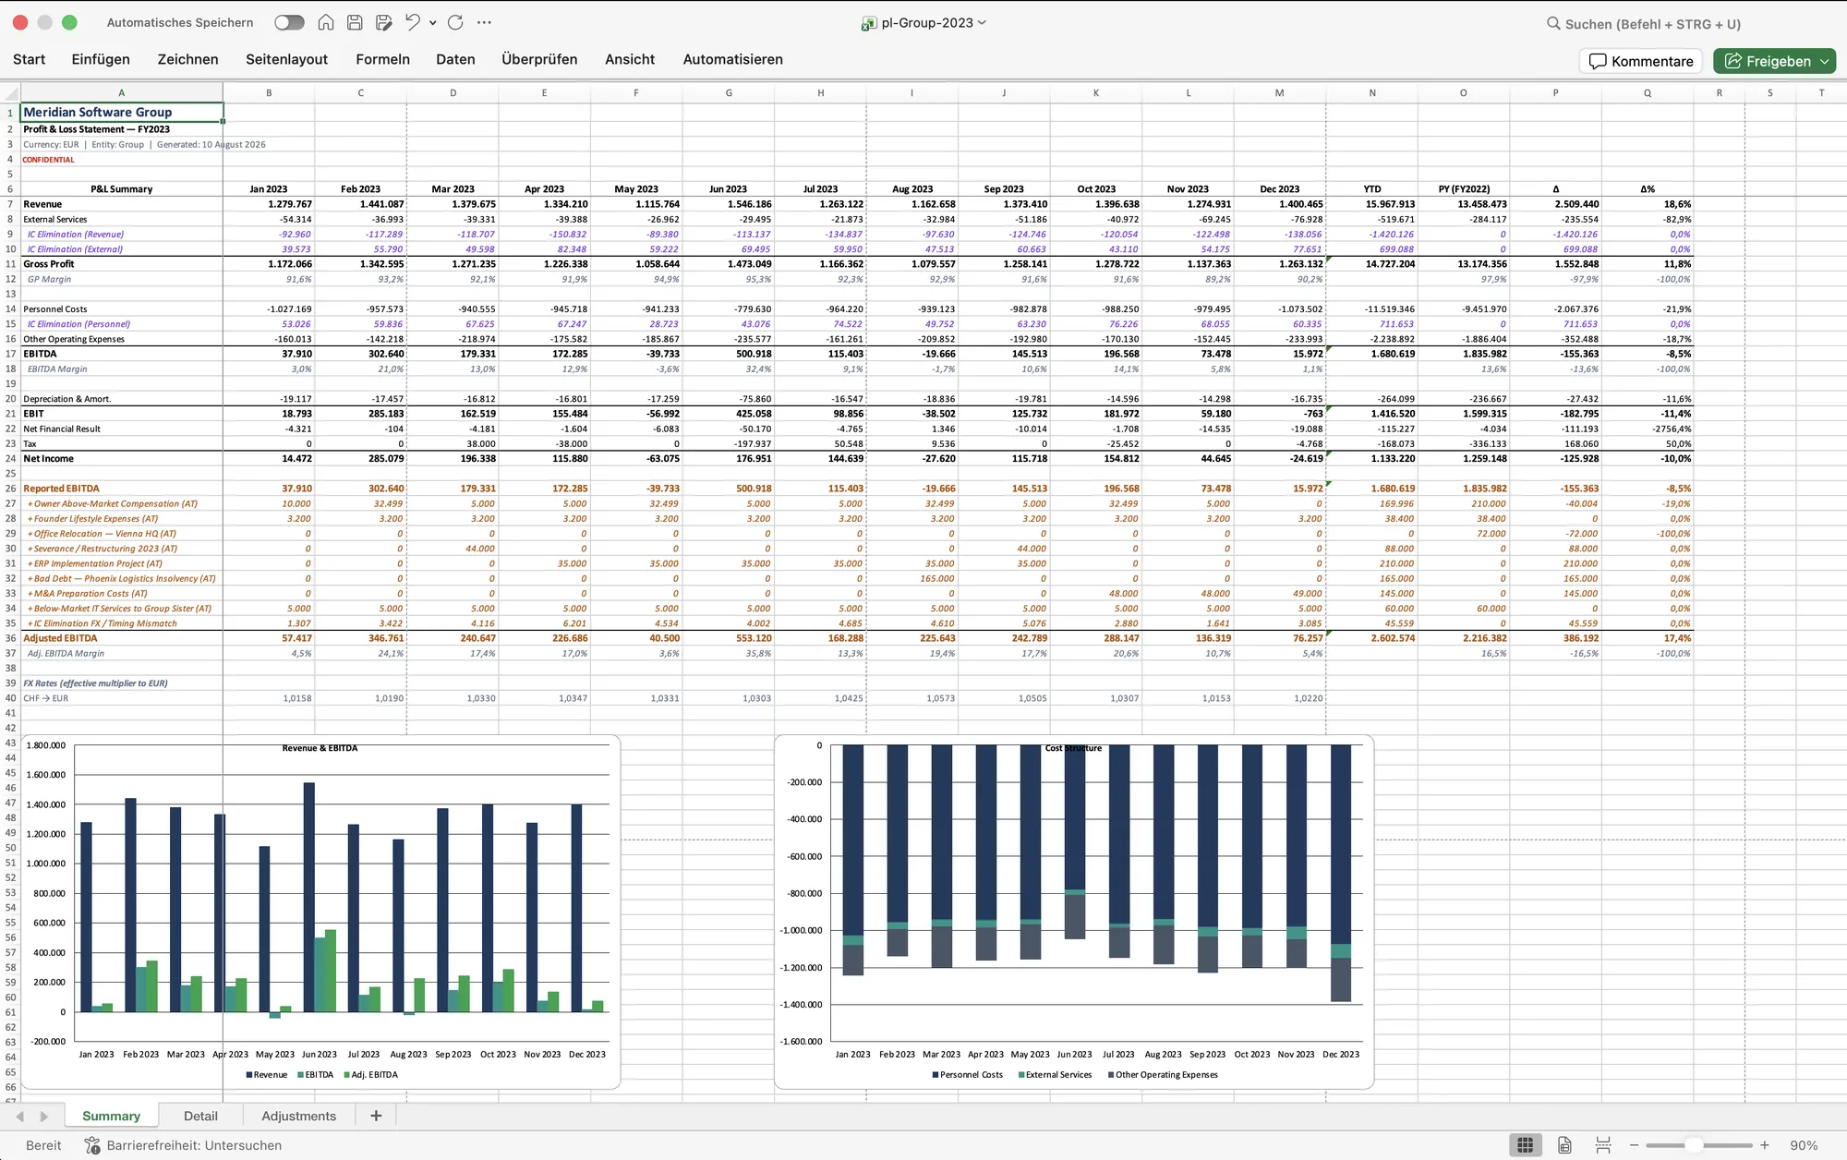This screenshot has height=1160, width=1847.
Task: Open the Undo history dropdown arrow
Action: coord(432,23)
